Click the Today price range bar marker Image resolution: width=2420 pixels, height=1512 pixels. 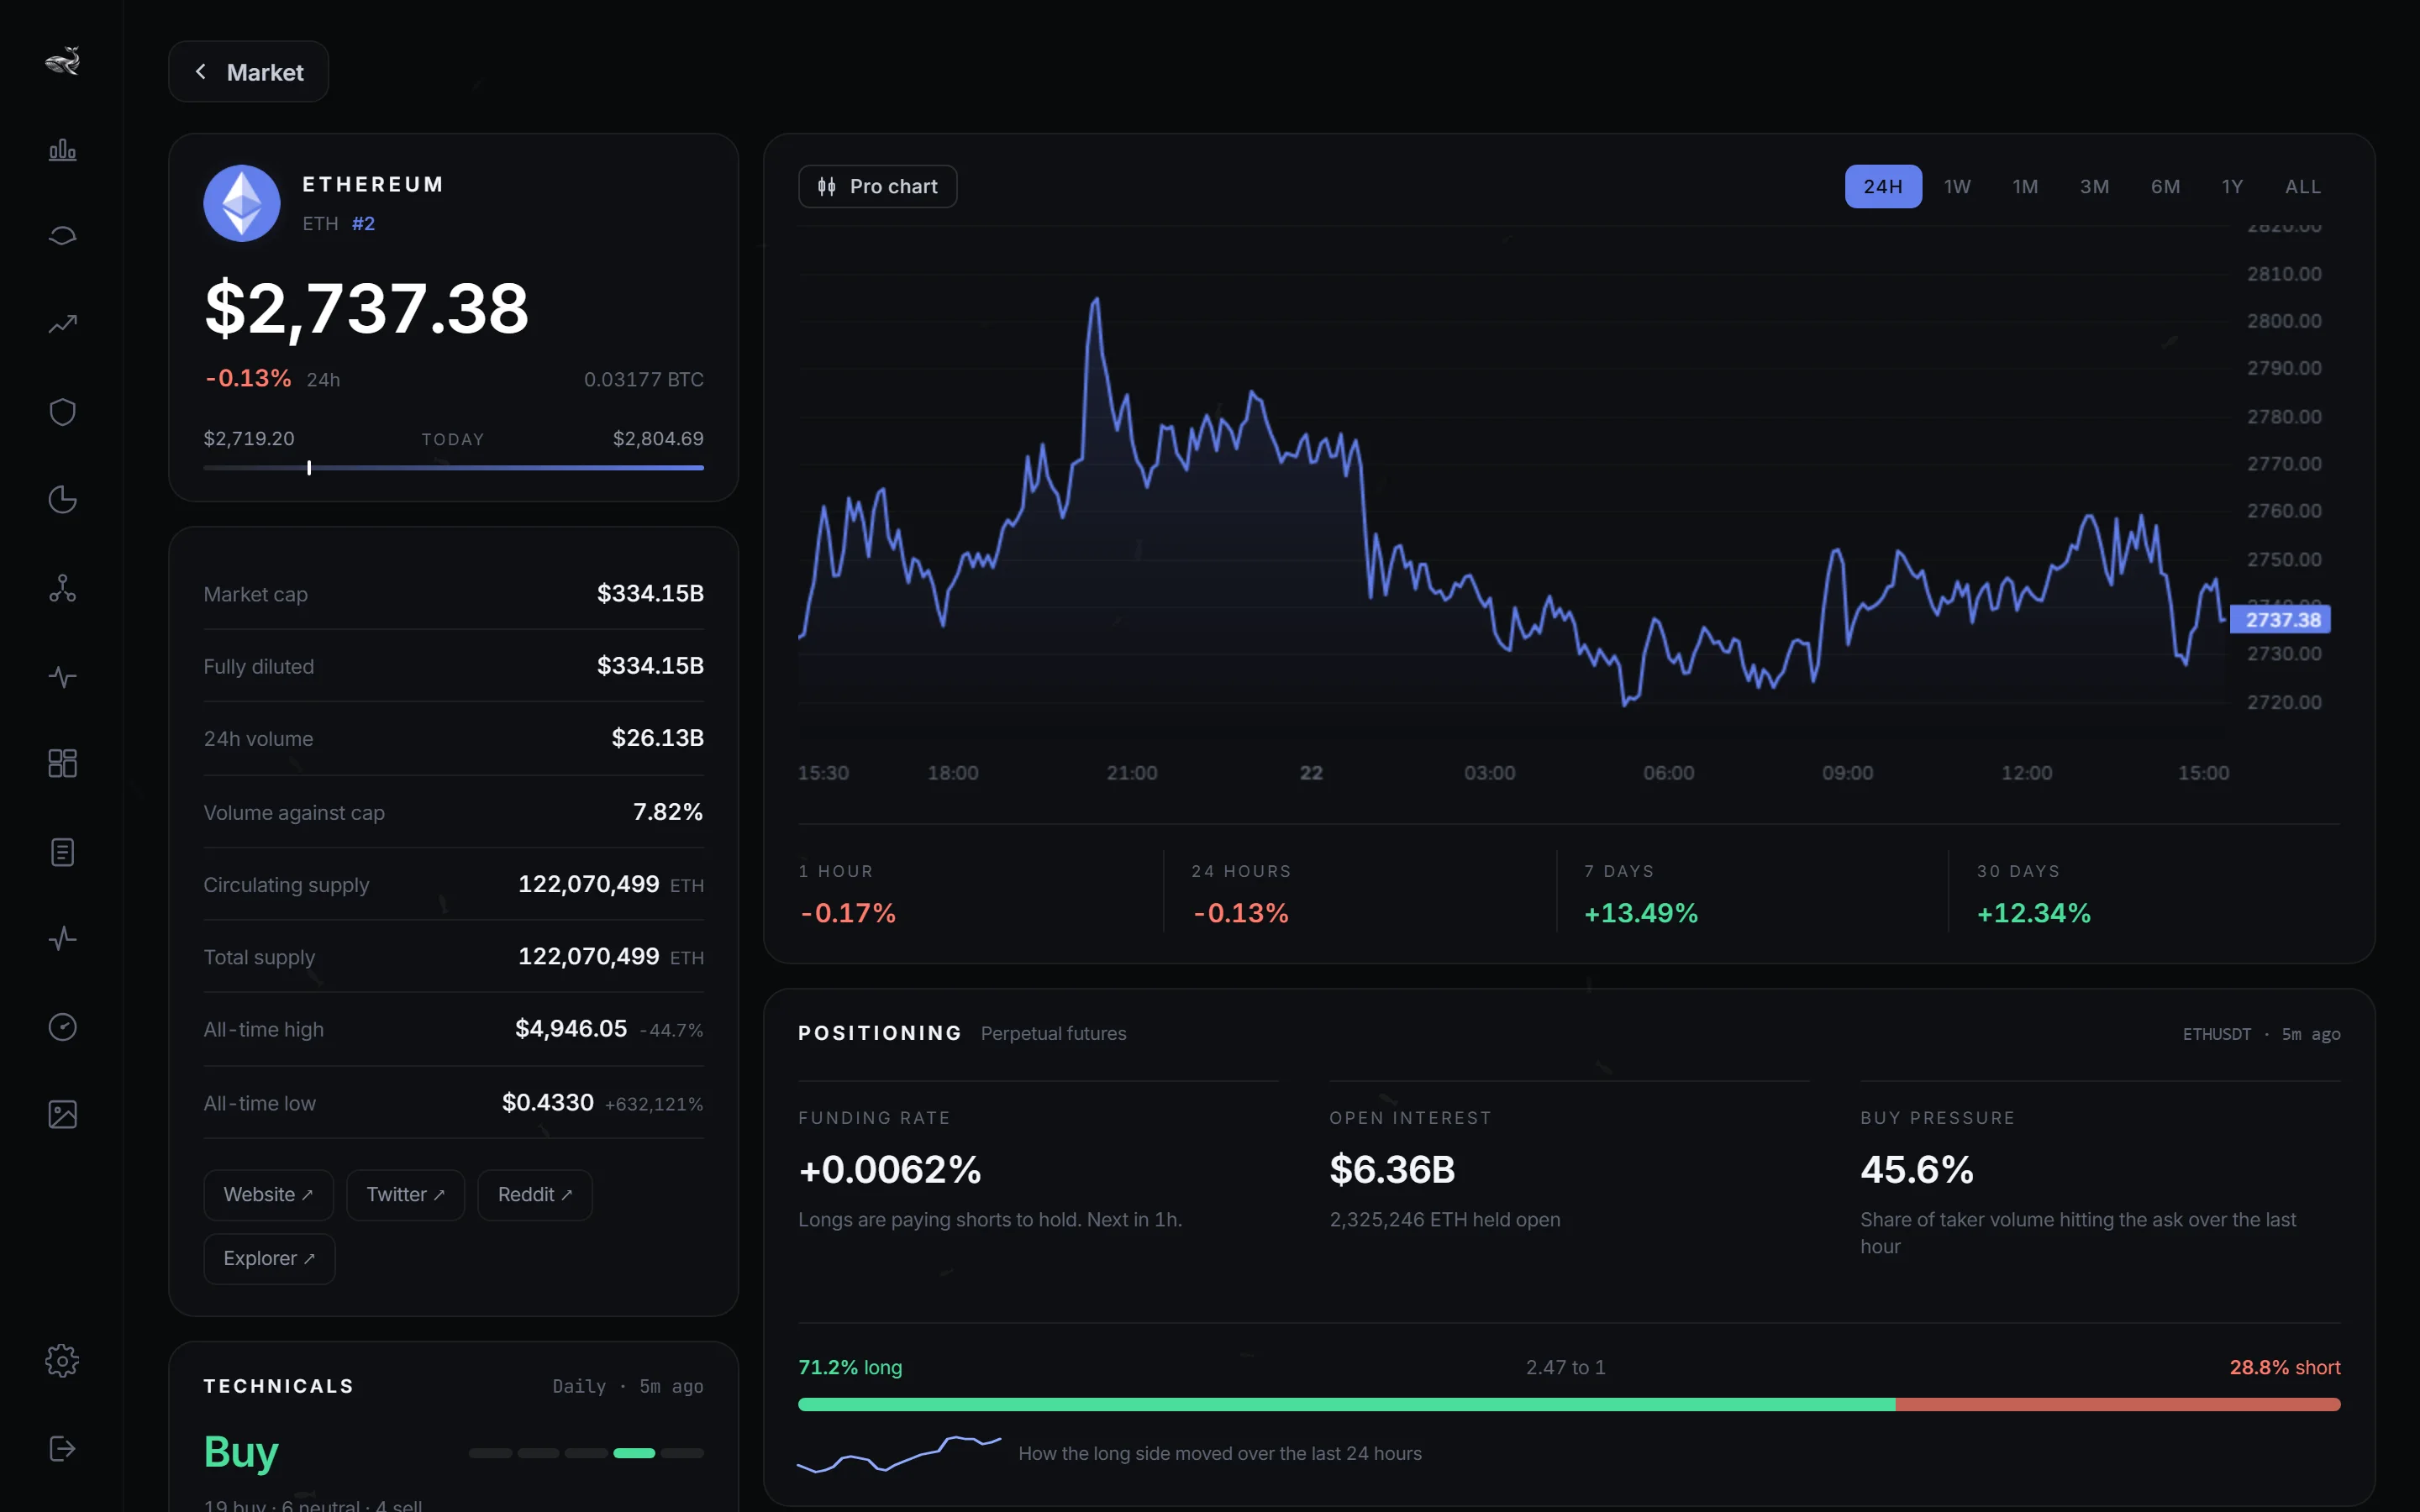(x=309, y=467)
